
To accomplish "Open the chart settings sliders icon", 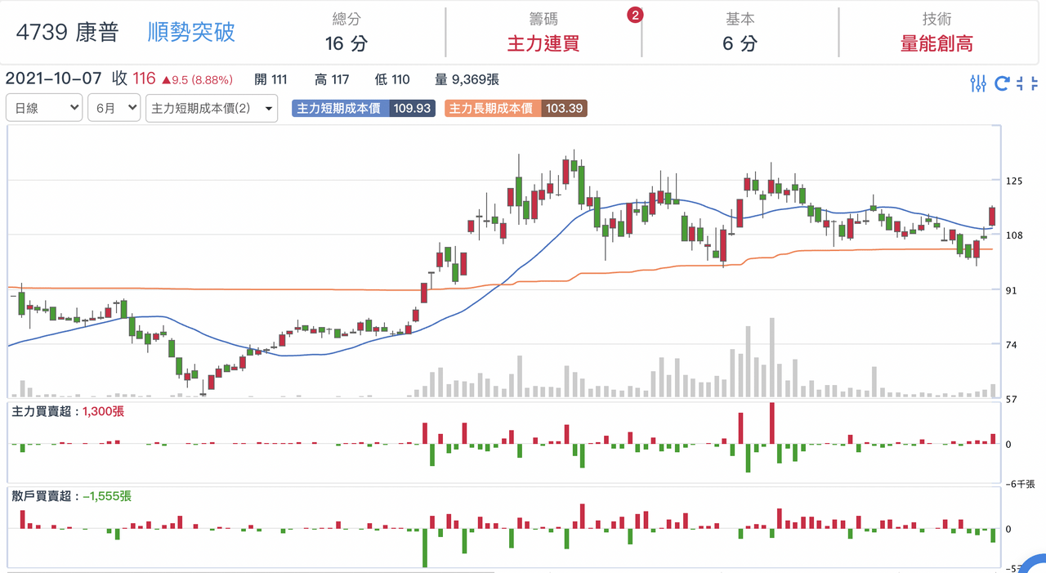I will (x=978, y=83).
